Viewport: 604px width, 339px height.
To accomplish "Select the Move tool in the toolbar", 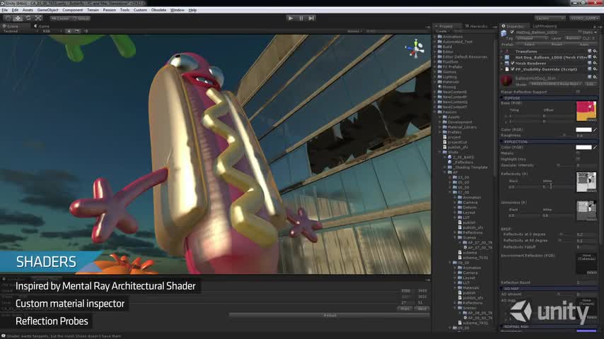I will click(18, 18).
